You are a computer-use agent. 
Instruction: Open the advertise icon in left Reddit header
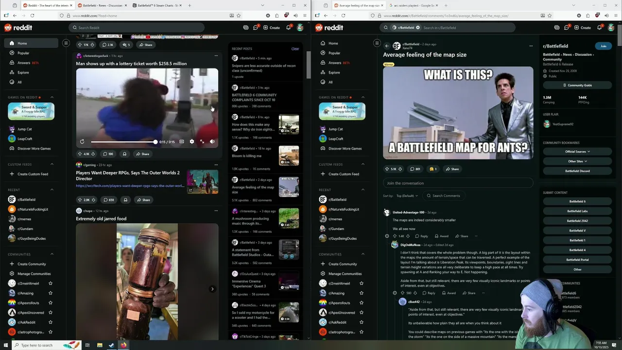tap(246, 28)
